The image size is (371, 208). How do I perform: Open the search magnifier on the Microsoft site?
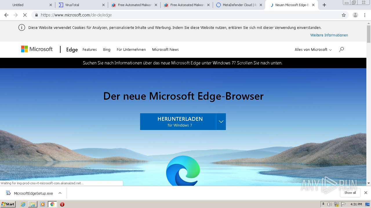341,49
